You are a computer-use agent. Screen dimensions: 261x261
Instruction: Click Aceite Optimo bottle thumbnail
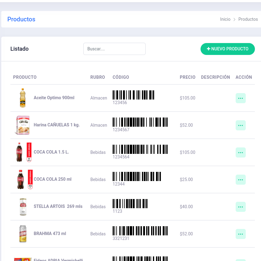[23, 98]
